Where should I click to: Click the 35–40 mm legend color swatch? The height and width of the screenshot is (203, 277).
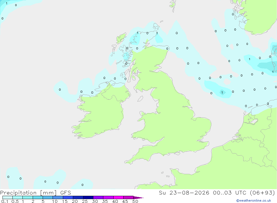coord(108,197)
